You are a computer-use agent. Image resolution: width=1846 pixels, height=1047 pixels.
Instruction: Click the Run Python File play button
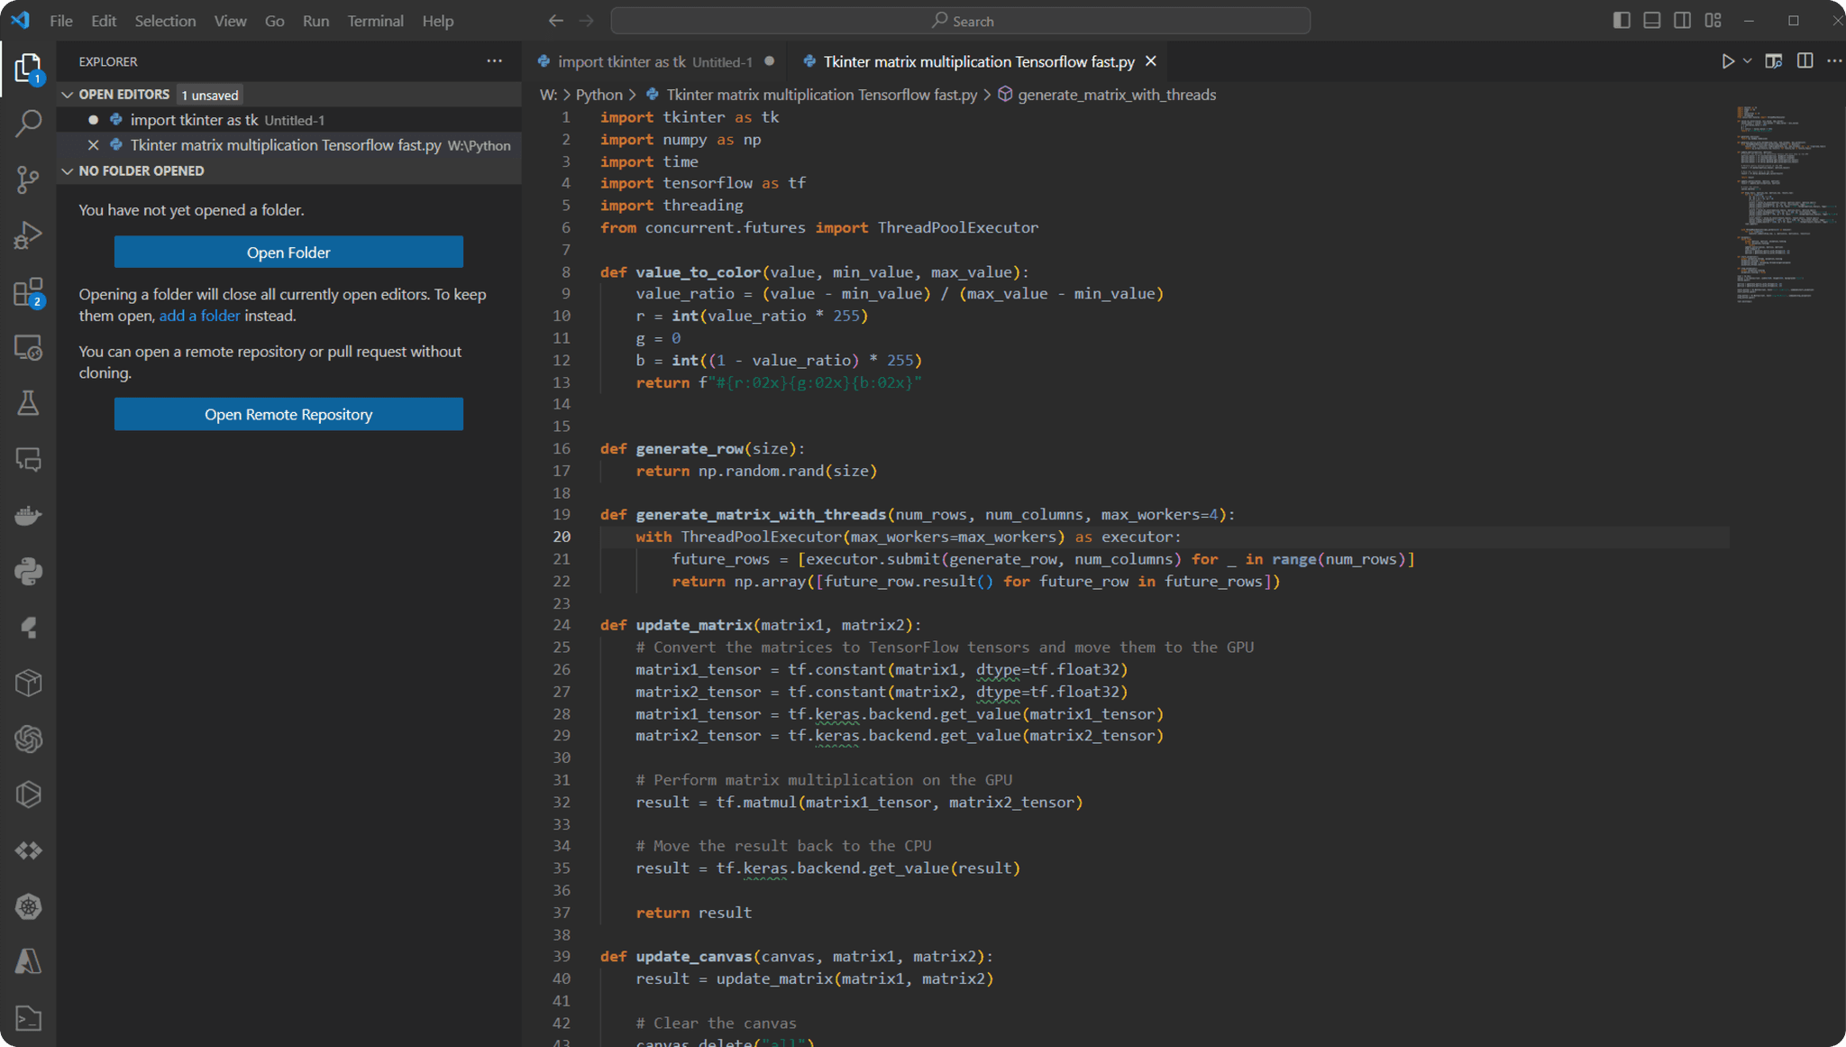pos(1727,61)
